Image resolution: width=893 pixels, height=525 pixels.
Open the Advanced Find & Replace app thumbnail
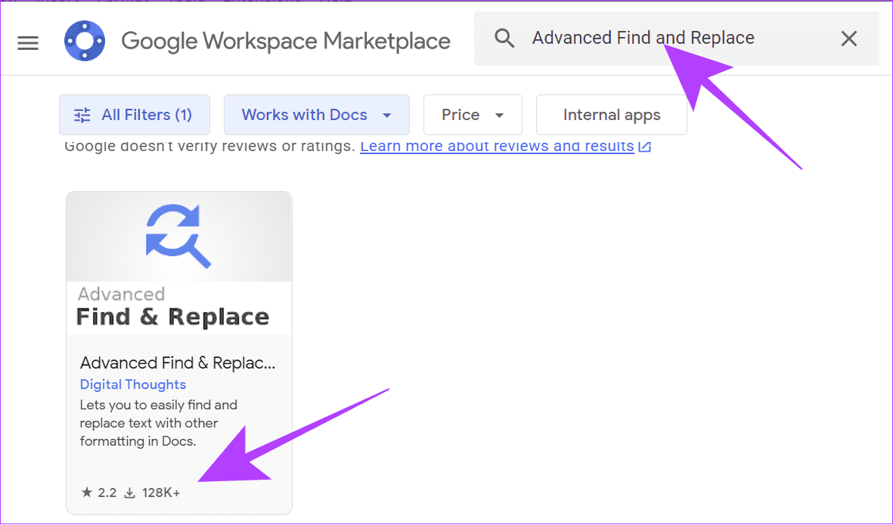coord(179,263)
